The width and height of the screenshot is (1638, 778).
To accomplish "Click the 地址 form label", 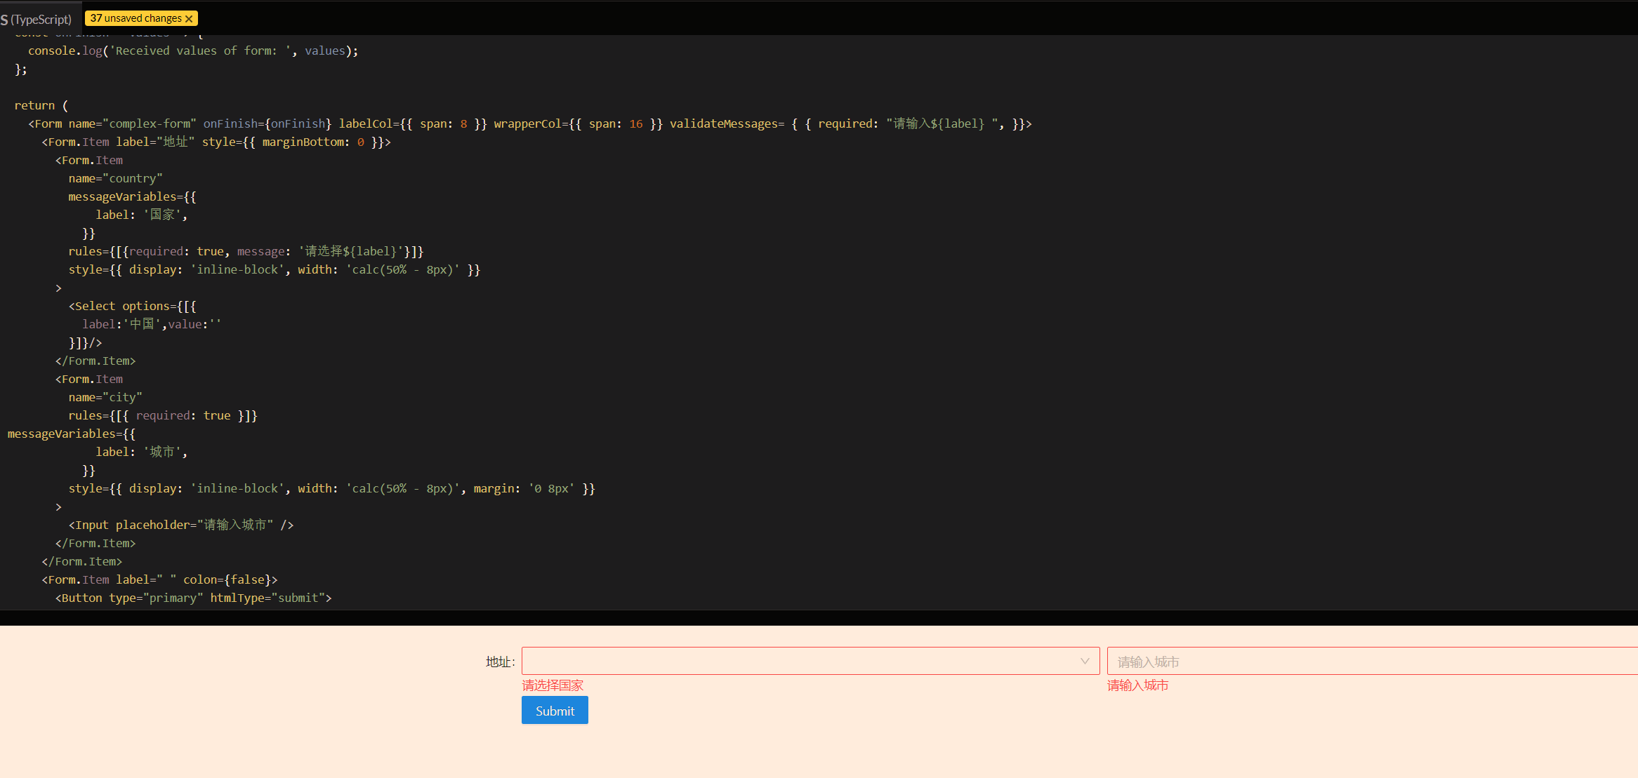I will [498, 662].
